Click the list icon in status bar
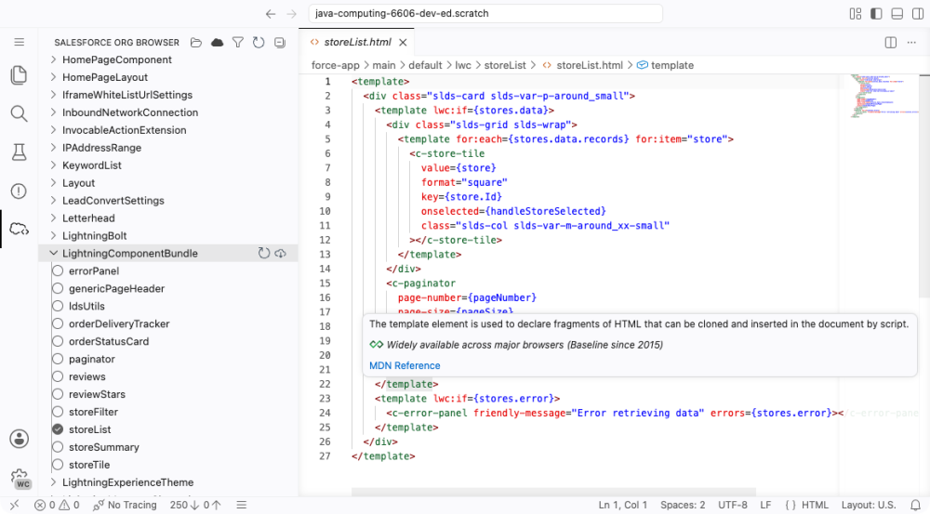The image size is (930, 514). click(242, 505)
